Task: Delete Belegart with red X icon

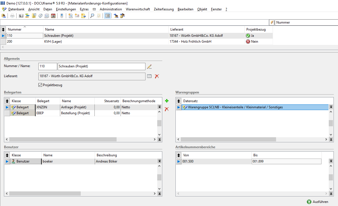Action: (167, 109)
